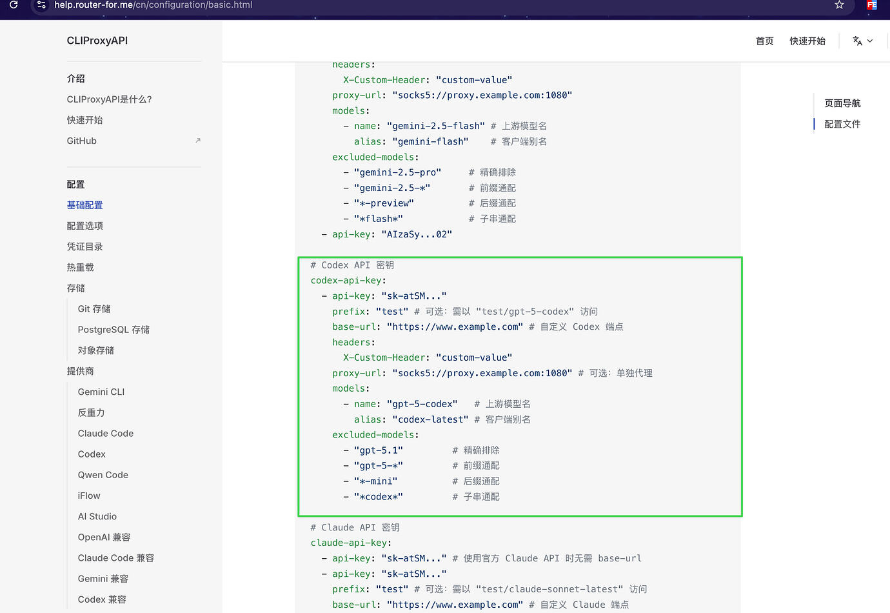This screenshot has height=613, width=890.
Task: Select 基础配置 in the sidebar
Action: (85, 205)
